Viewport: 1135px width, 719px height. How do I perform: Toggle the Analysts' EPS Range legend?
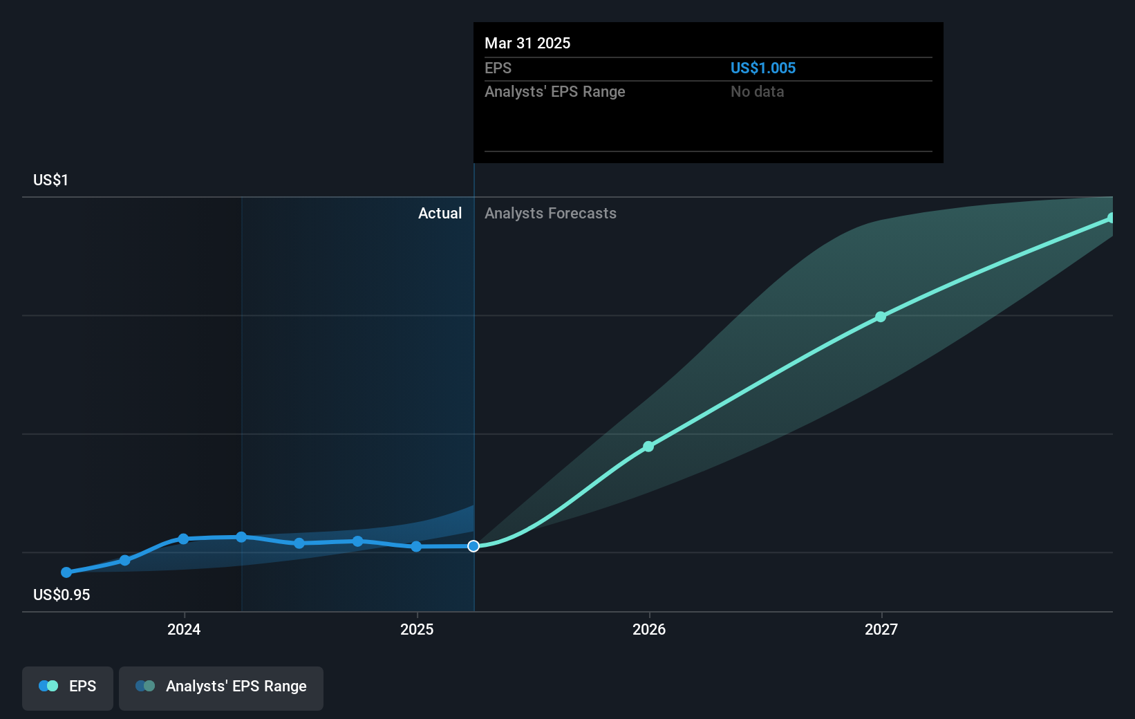tap(221, 687)
